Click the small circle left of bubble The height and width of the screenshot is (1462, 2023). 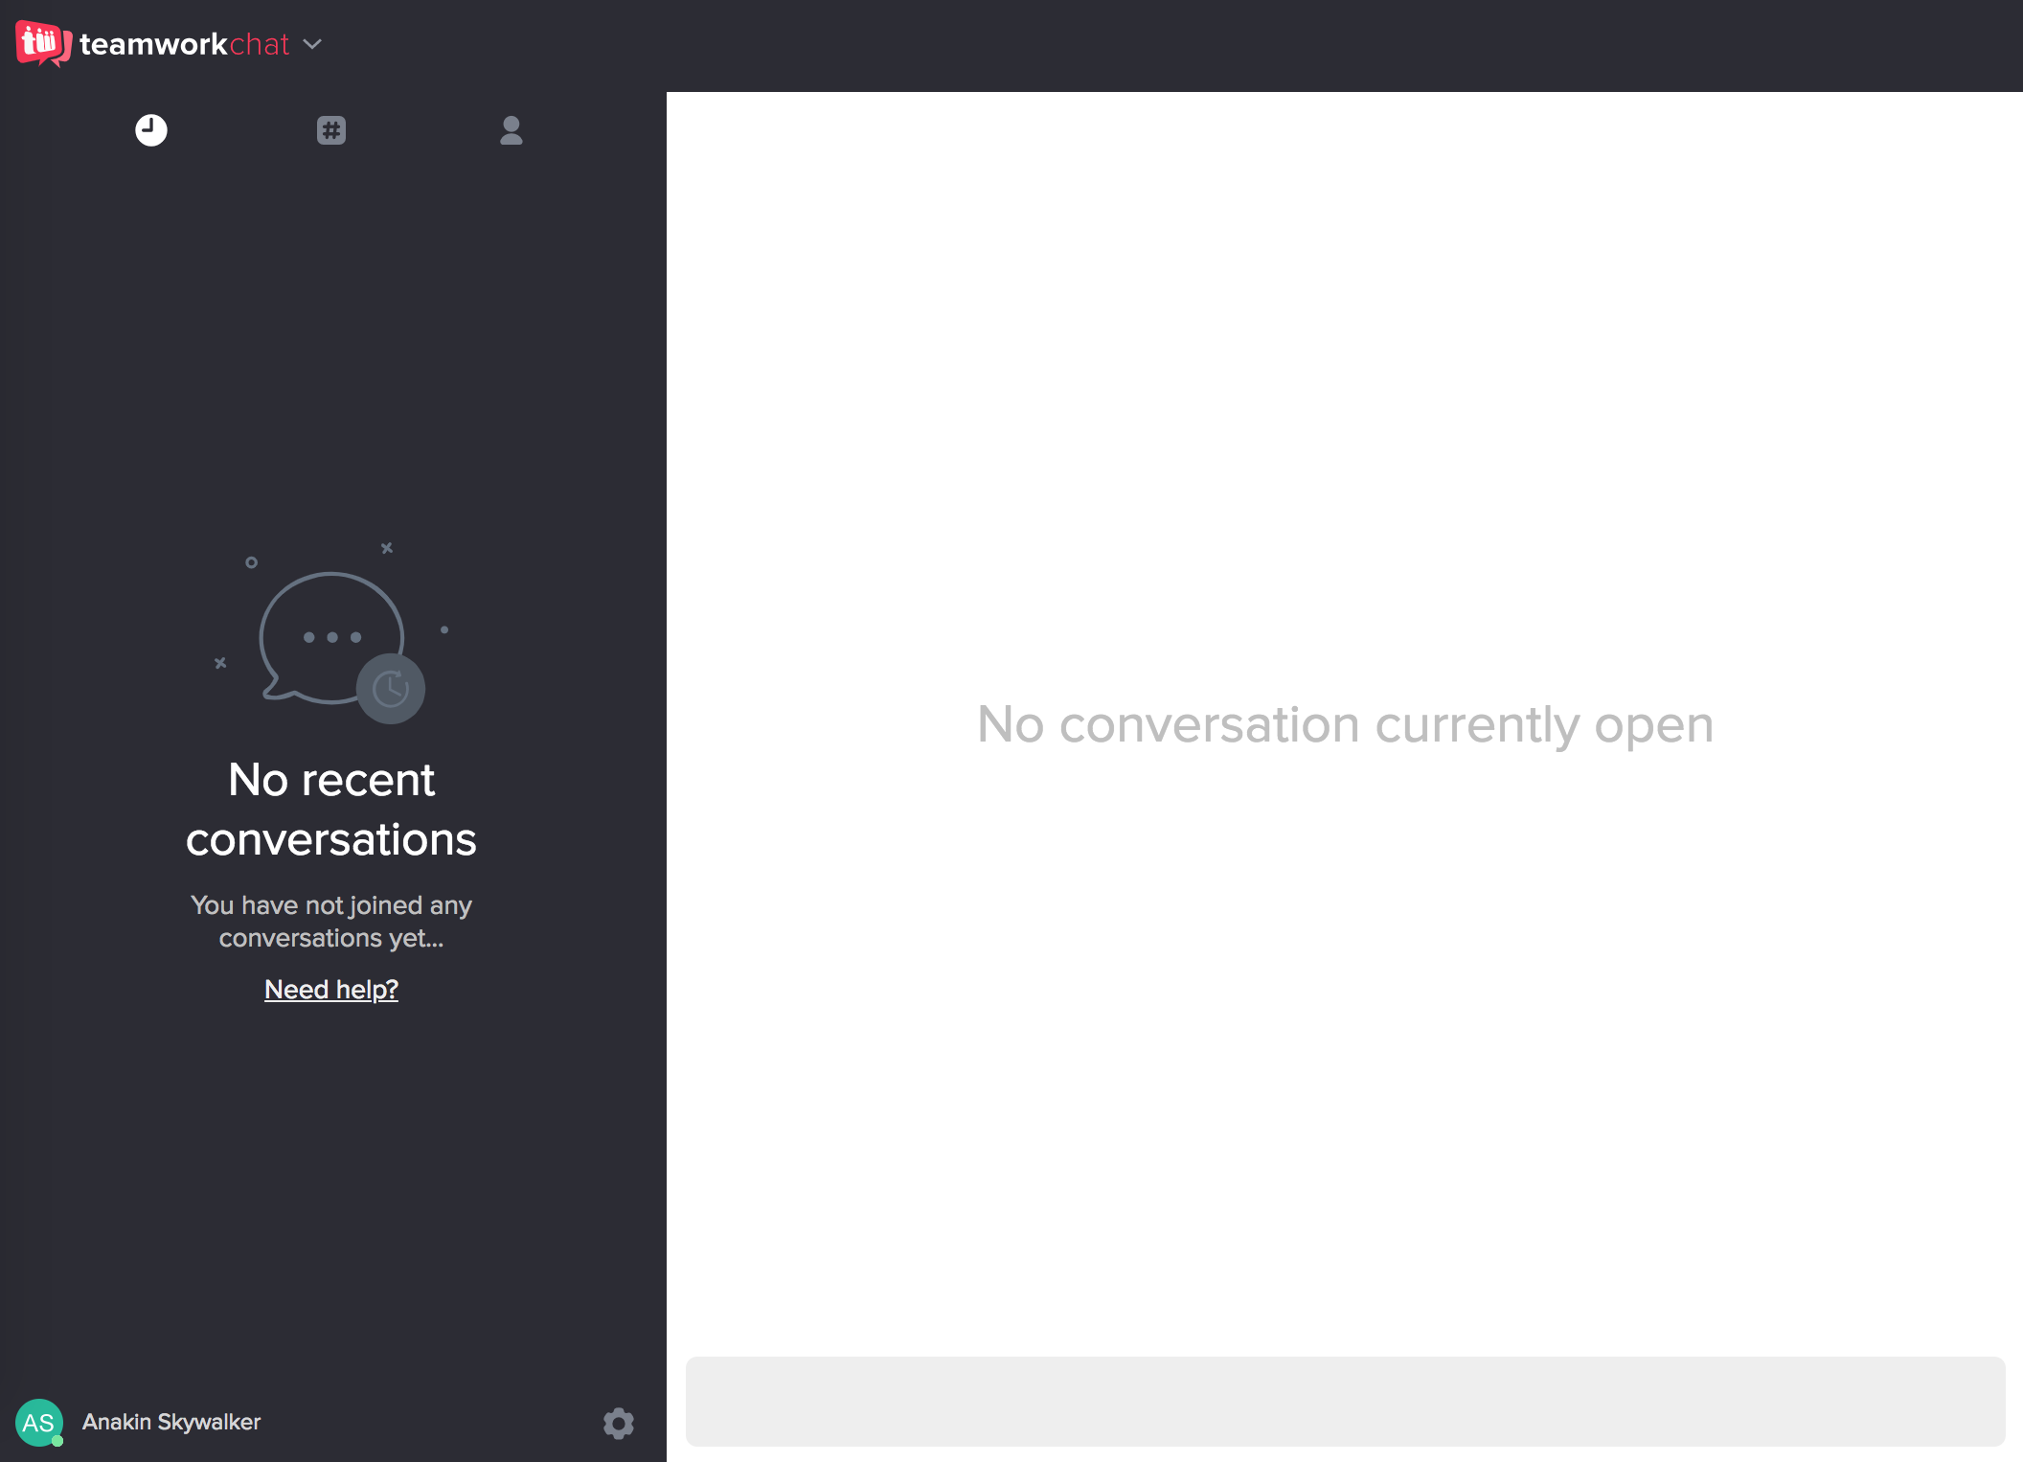click(251, 562)
